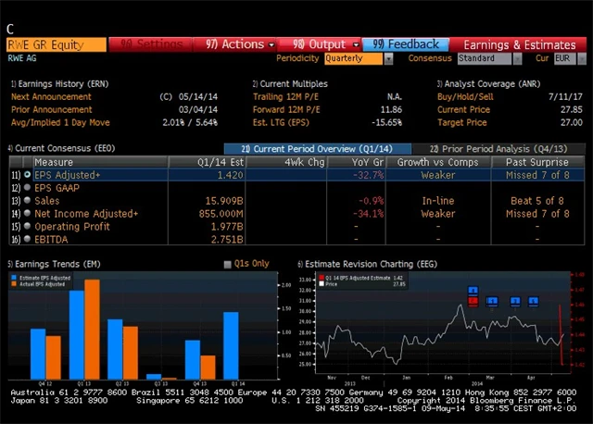Select the EBITDA radio button
The image size is (593, 424).
pos(27,239)
